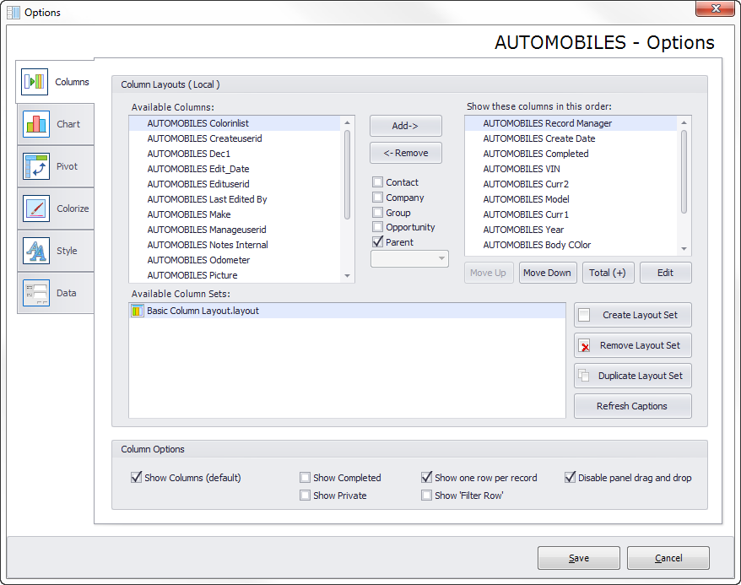Image resolution: width=741 pixels, height=585 pixels.
Task: Open the dropdown below Parent checkbox
Action: [x=409, y=258]
